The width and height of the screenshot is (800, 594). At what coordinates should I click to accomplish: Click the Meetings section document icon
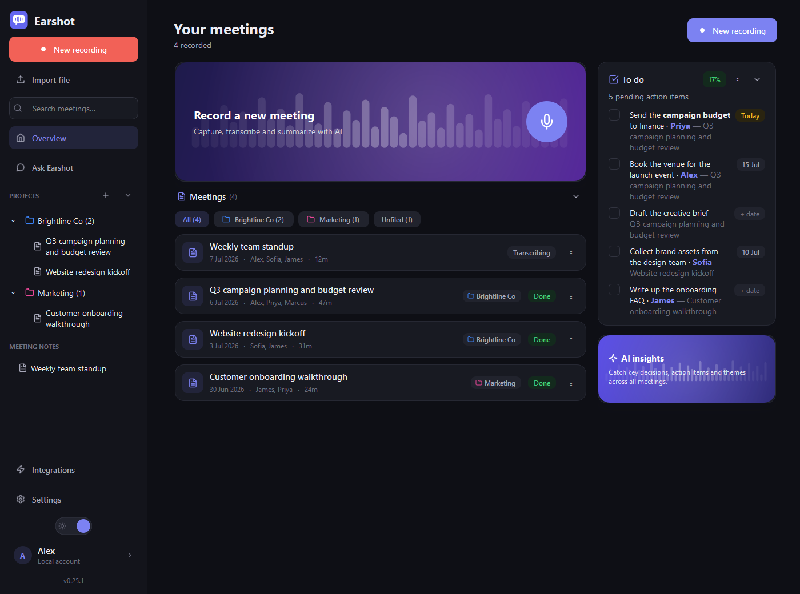tap(182, 196)
